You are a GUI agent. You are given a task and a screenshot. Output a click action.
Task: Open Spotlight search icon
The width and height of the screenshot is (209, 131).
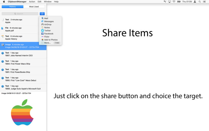(200, 2)
